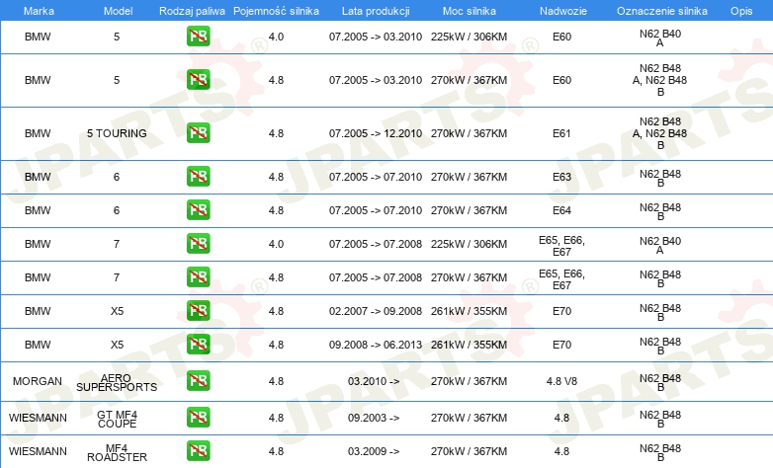The height and width of the screenshot is (468, 773).
Task: Select N62 B40 A code in BMW 7 row
Action: tap(660, 245)
